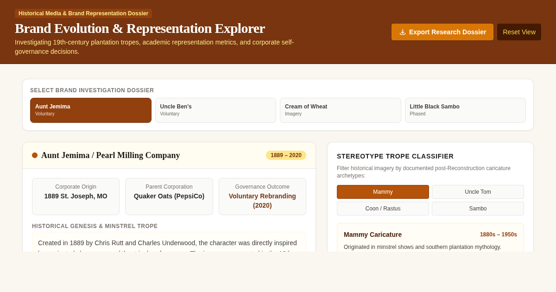This screenshot has width=556, height=292.
Task: Click the Aunt Jemima / Pearl Milling Company heading
Action: (111, 155)
